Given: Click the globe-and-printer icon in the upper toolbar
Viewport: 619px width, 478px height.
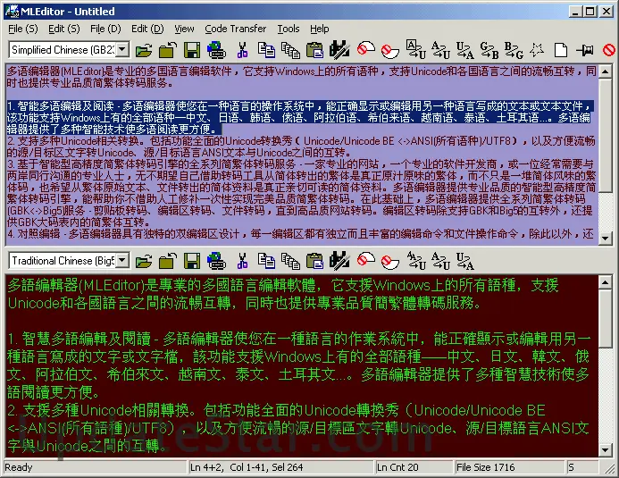Looking at the screenshot, I should [216, 50].
